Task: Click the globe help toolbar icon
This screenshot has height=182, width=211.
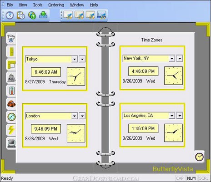Action: tap(32, 15)
